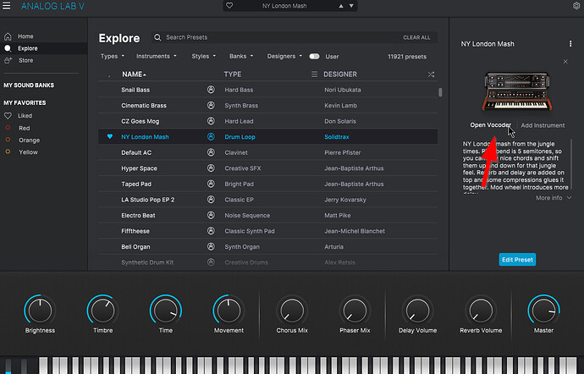Select the Yellow favorites tag
This screenshot has height=374, width=584.
click(28, 152)
